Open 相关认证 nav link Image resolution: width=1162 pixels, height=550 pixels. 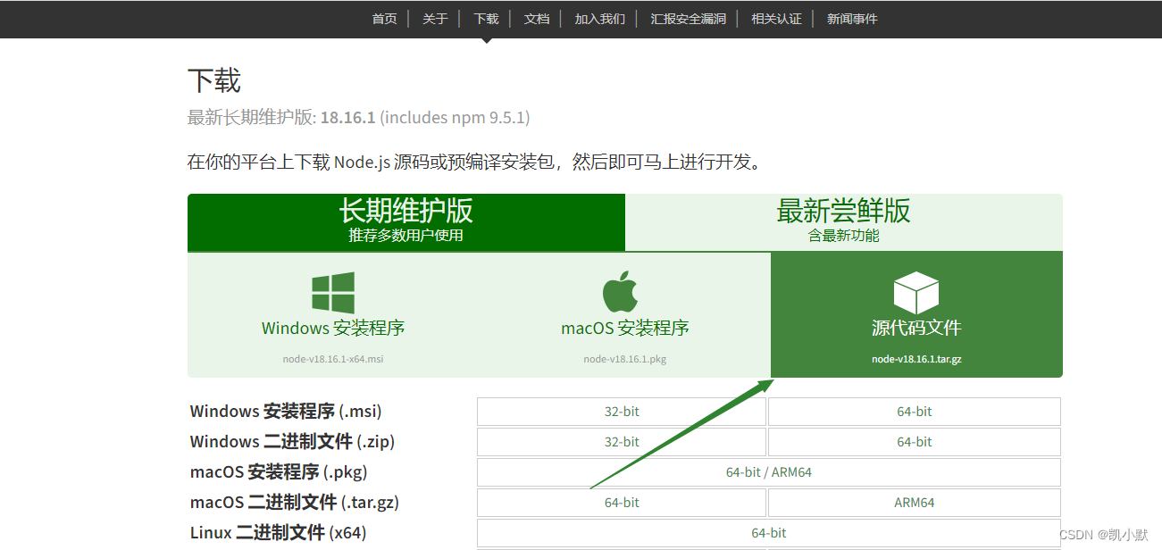(776, 19)
